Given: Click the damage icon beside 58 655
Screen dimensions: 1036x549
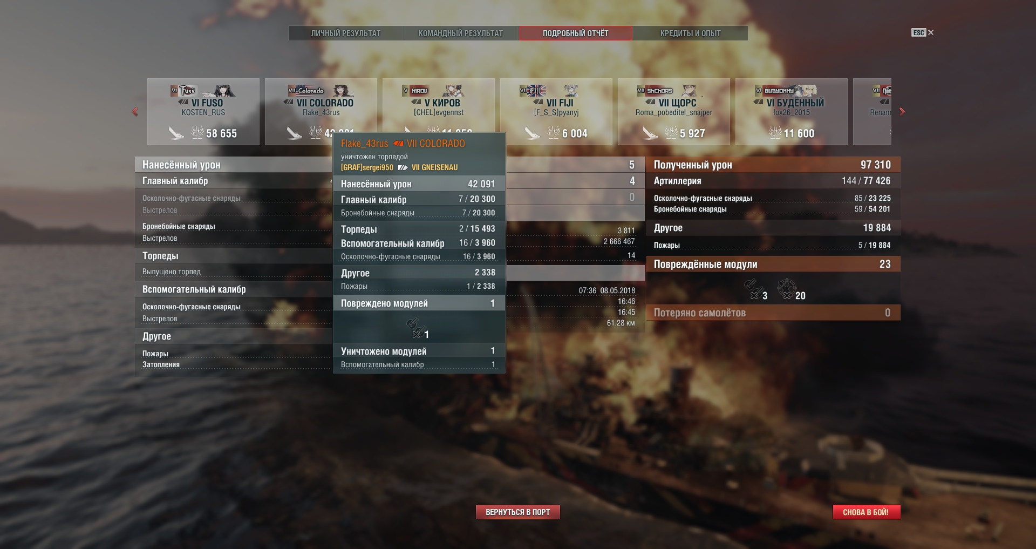Looking at the screenshot, I should click(x=197, y=132).
